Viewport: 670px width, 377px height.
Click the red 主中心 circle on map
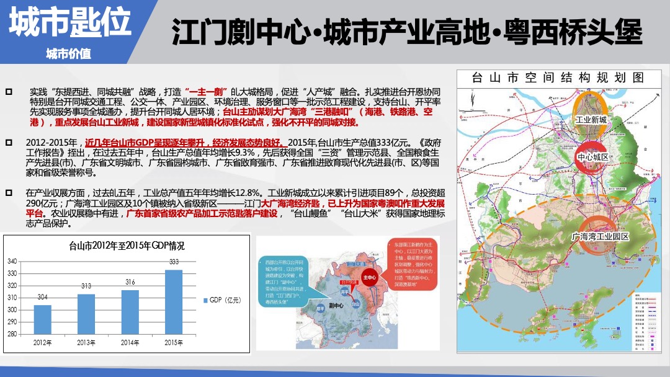click(x=370, y=277)
